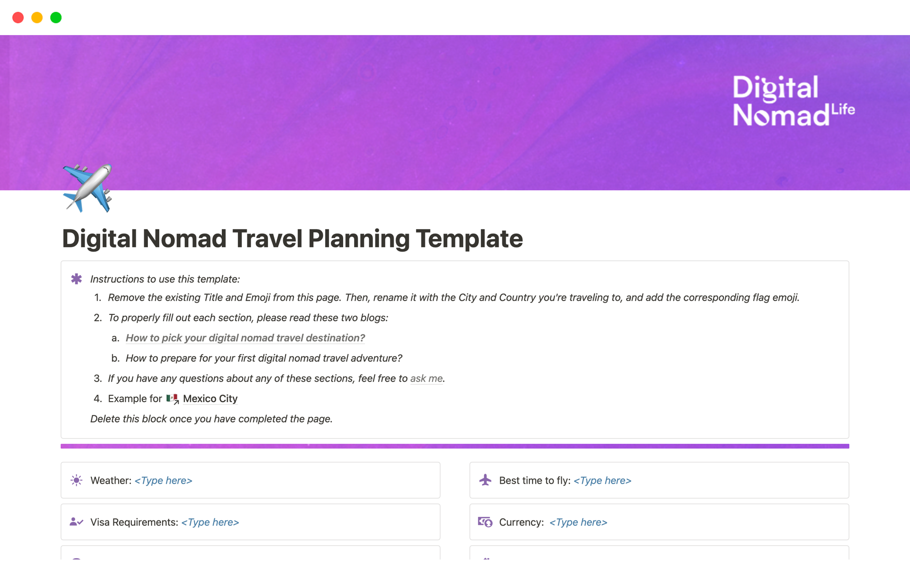Viewport: 910px width, 569px height.
Task: Click the Visa Requirements 'Type here' placeholder
Action: [x=210, y=522]
